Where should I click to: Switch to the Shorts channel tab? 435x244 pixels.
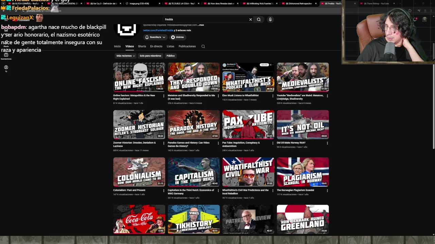click(142, 46)
